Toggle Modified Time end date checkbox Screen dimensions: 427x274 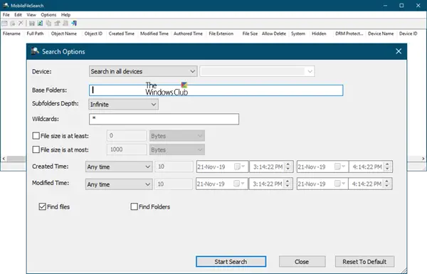(337, 184)
